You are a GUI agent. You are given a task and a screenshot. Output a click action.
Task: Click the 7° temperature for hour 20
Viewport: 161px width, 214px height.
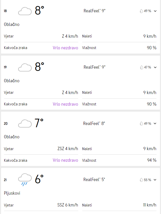[39, 123]
